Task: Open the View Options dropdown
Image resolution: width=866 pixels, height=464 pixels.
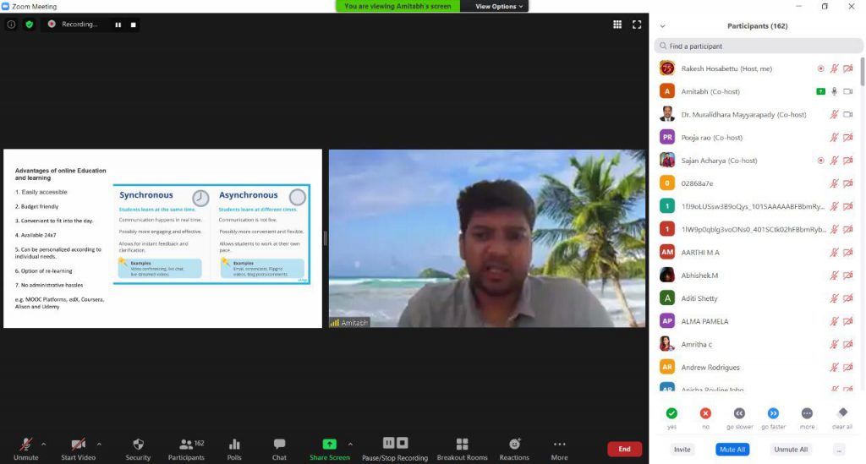Action: pos(500,6)
